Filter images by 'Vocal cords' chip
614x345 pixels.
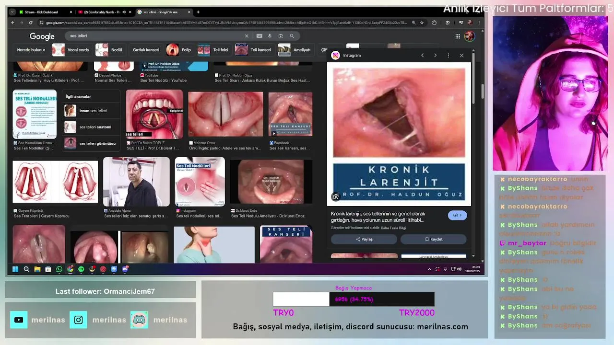click(71, 50)
